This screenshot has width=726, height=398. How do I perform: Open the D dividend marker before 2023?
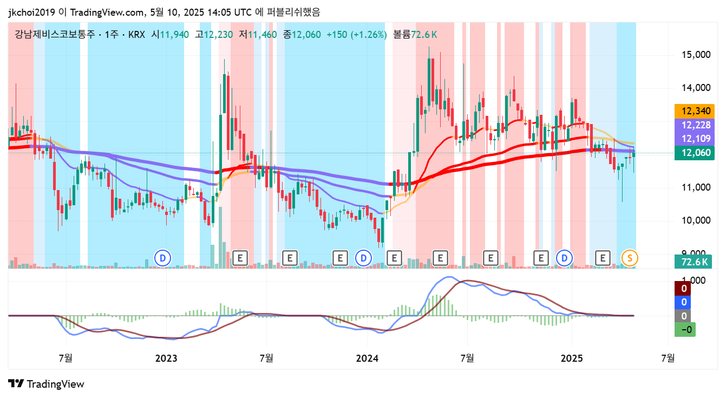point(162,258)
